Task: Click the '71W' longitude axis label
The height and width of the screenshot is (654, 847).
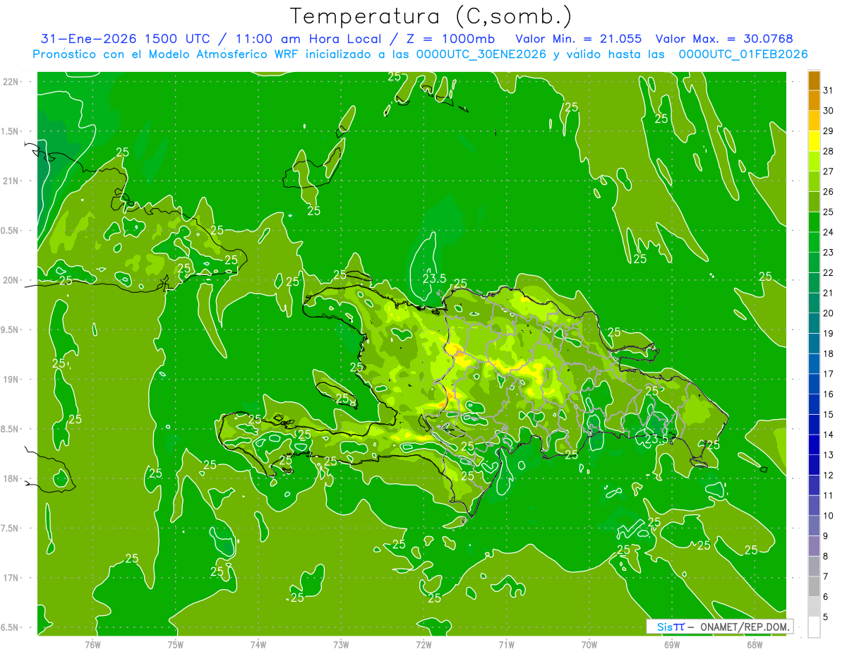Action: click(506, 645)
